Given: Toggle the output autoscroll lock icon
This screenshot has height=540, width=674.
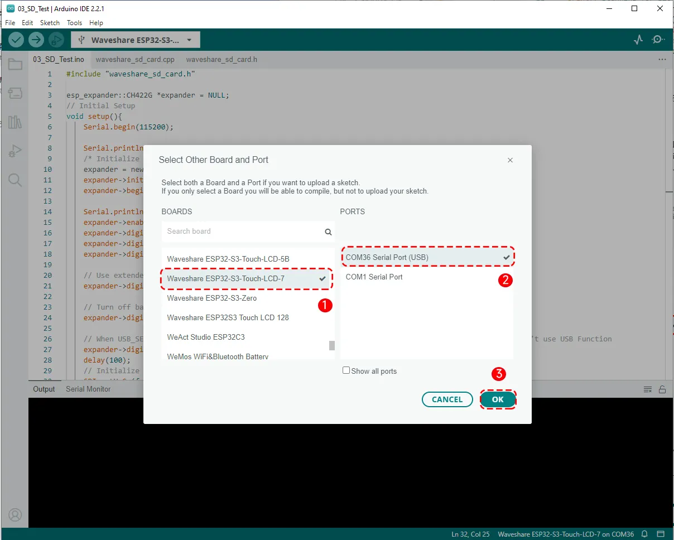Looking at the screenshot, I should [x=662, y=389].
